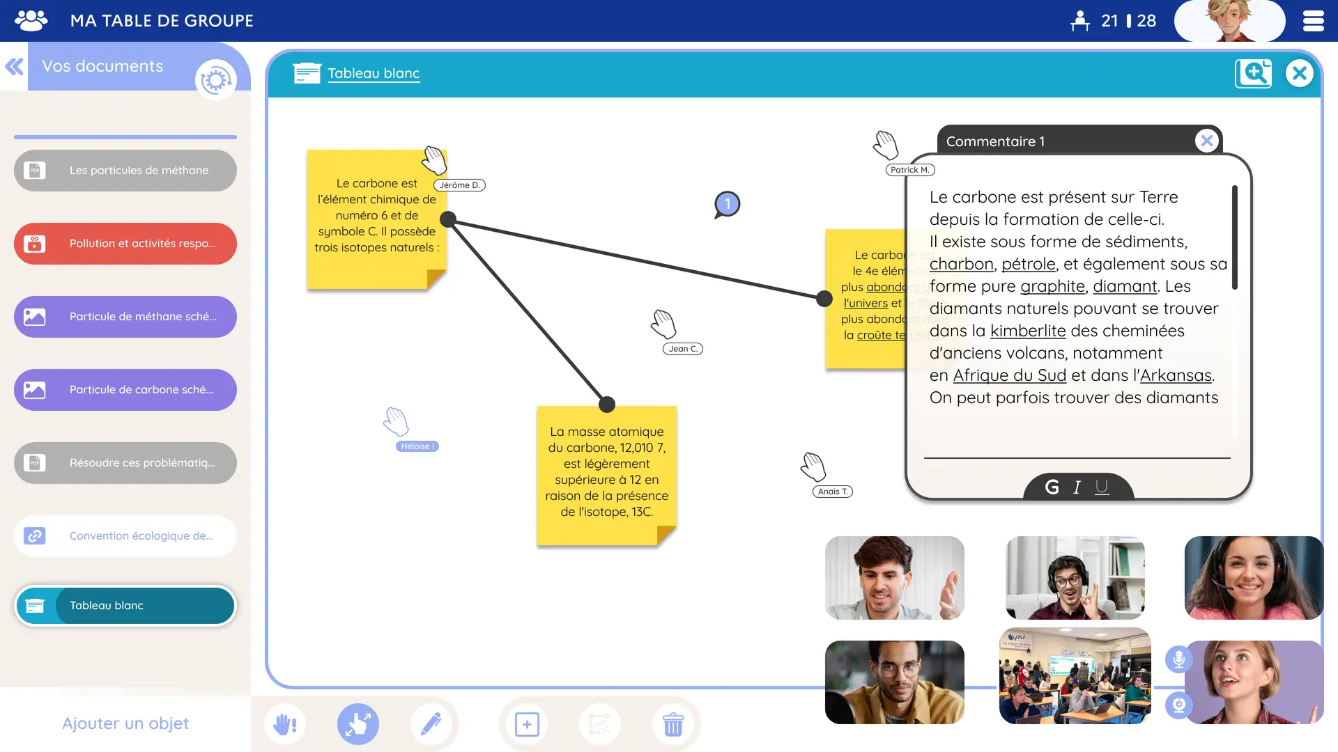Open the user avatar profile menu
Viewport: 1338px width, 752px height.
1229,21
